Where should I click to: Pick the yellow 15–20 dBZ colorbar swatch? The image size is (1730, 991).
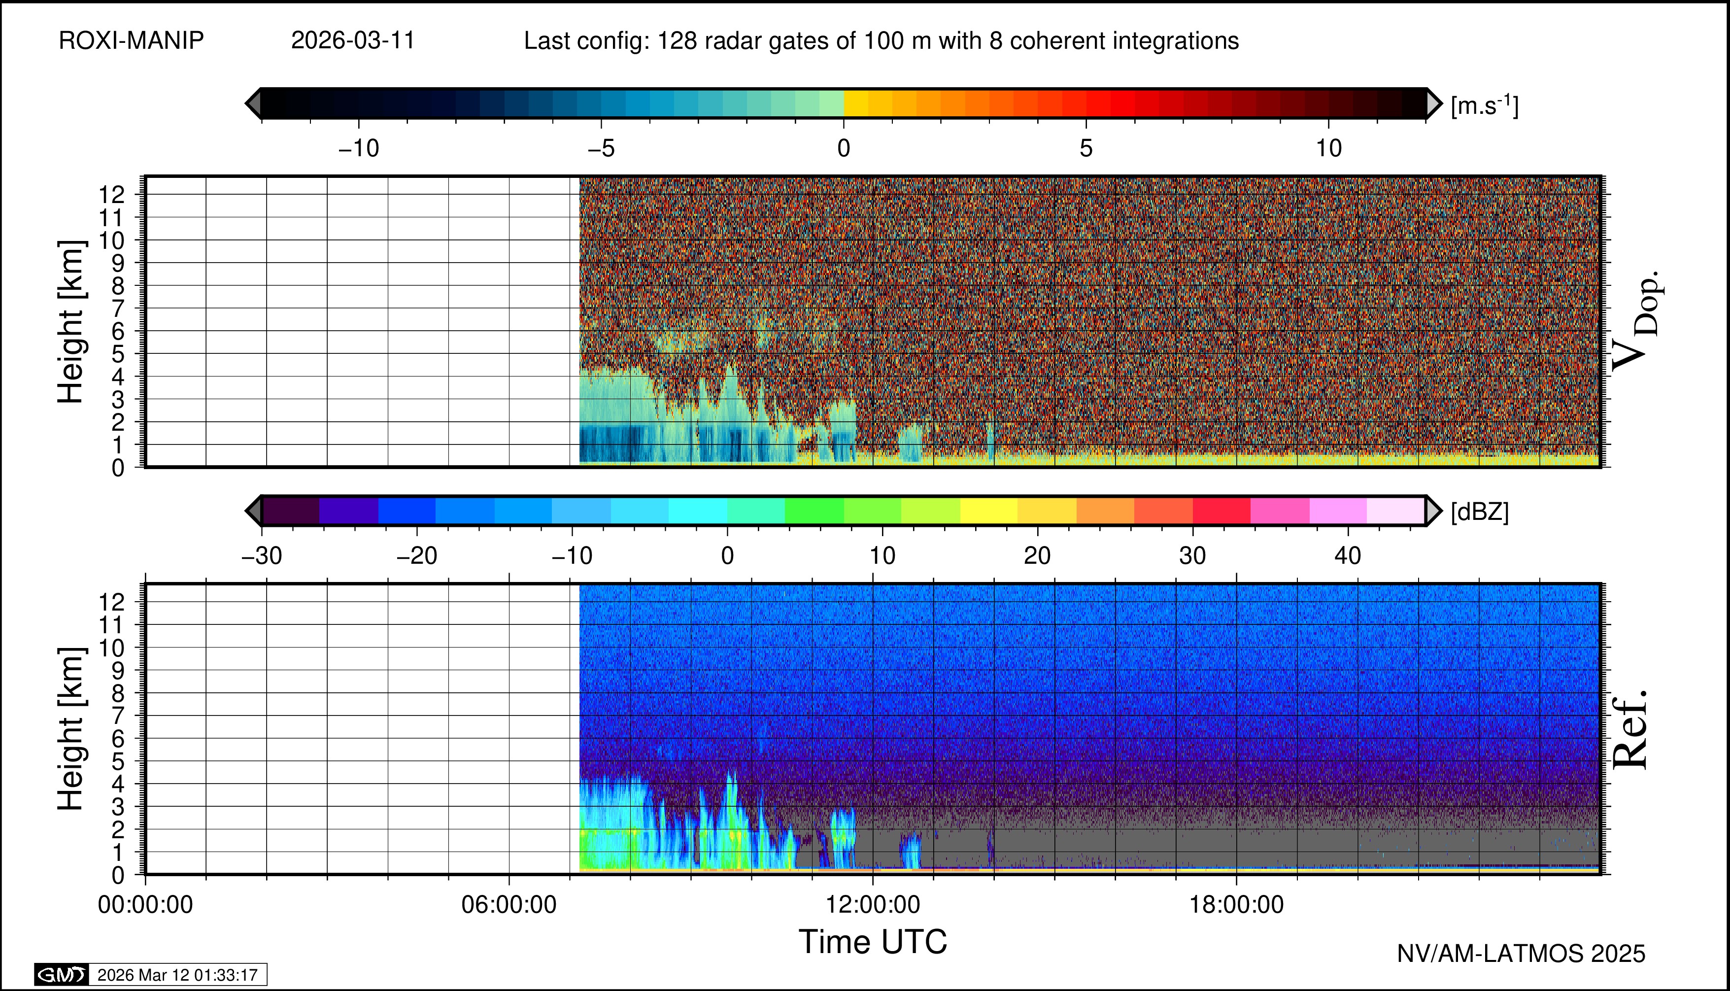[x=989, y=511]
